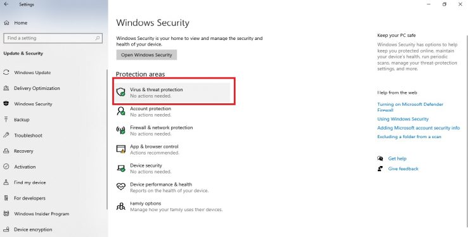
Task: Select Delivery Optimization in the sidebar
Action: click(37, 88)
